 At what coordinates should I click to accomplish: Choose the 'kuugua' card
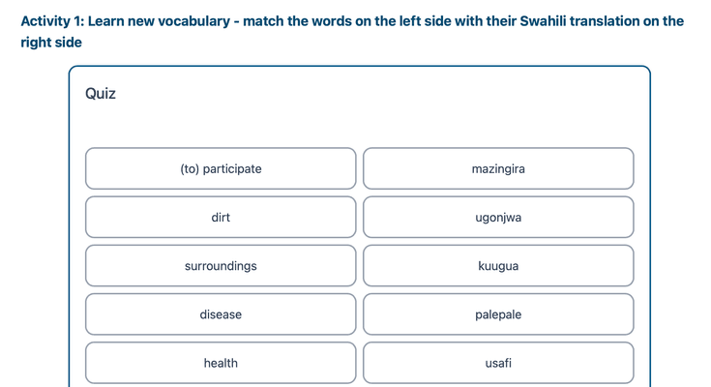point(498,265)
